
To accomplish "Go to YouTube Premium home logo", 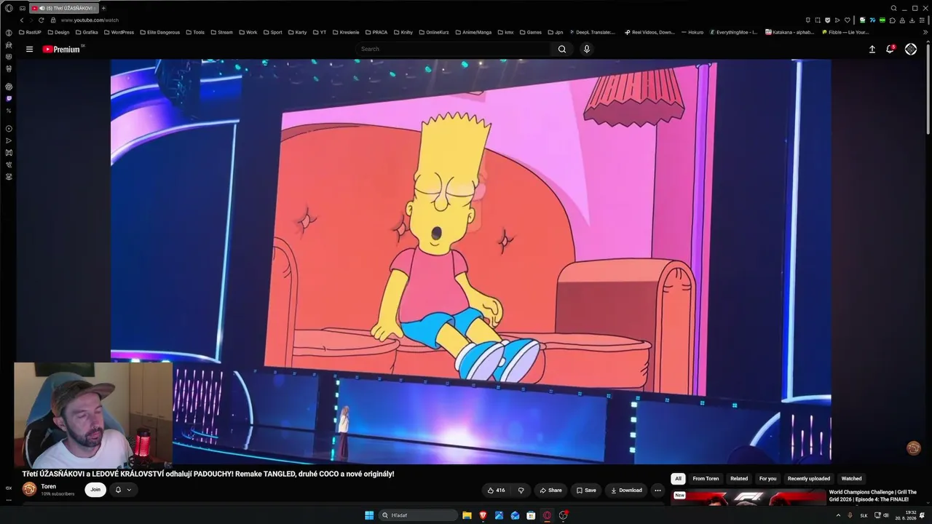I will tap(61, 49).
